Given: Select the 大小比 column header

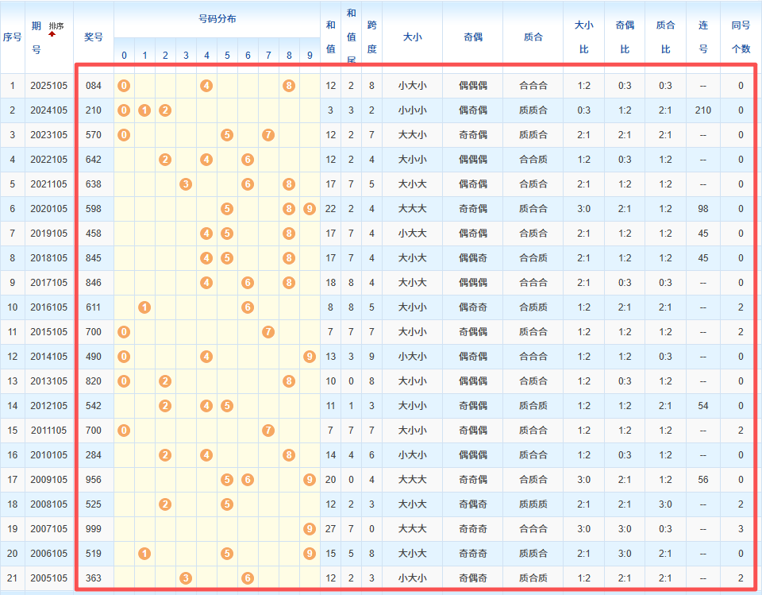Looking at the screenshot, I should 583,37.
